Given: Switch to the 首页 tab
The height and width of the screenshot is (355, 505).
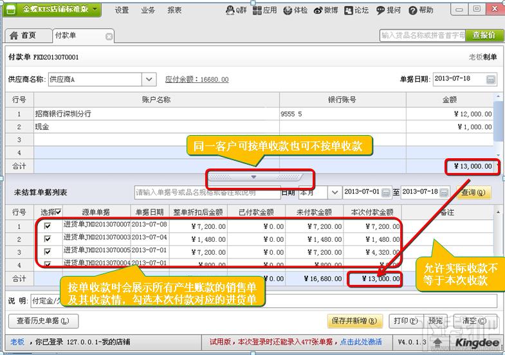Looking at the screenshot, I should point(28,35).
